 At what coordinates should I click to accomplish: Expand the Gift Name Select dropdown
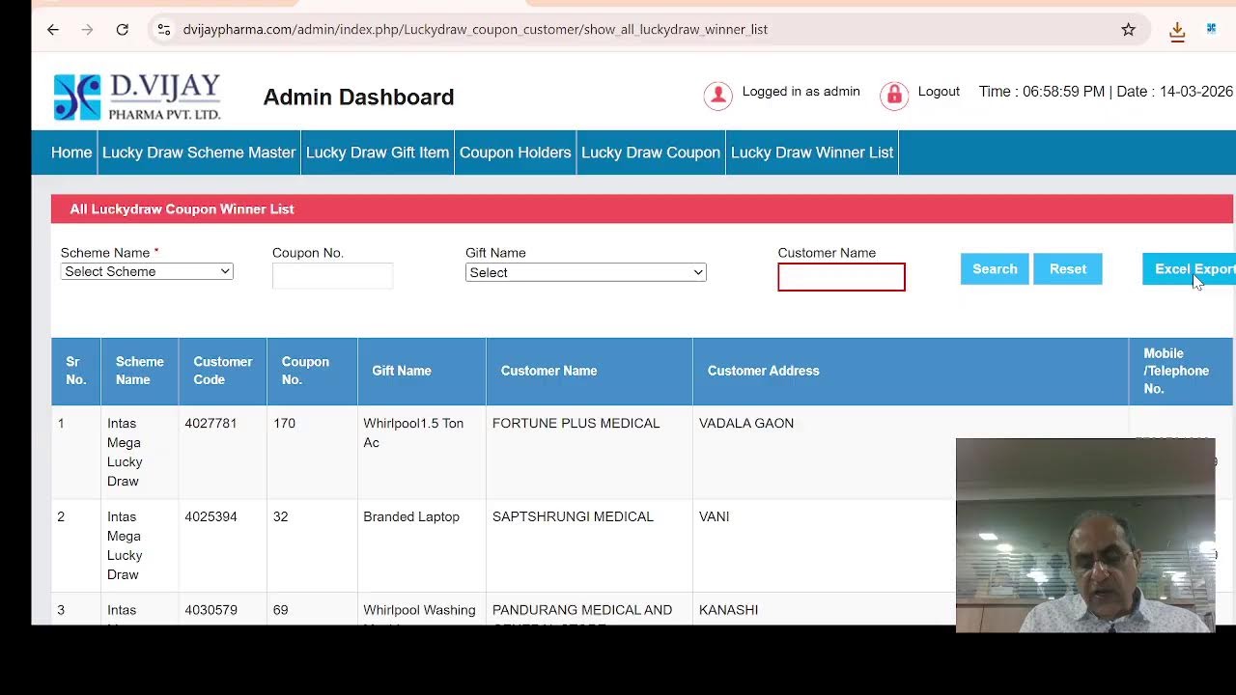pos(585,273)
